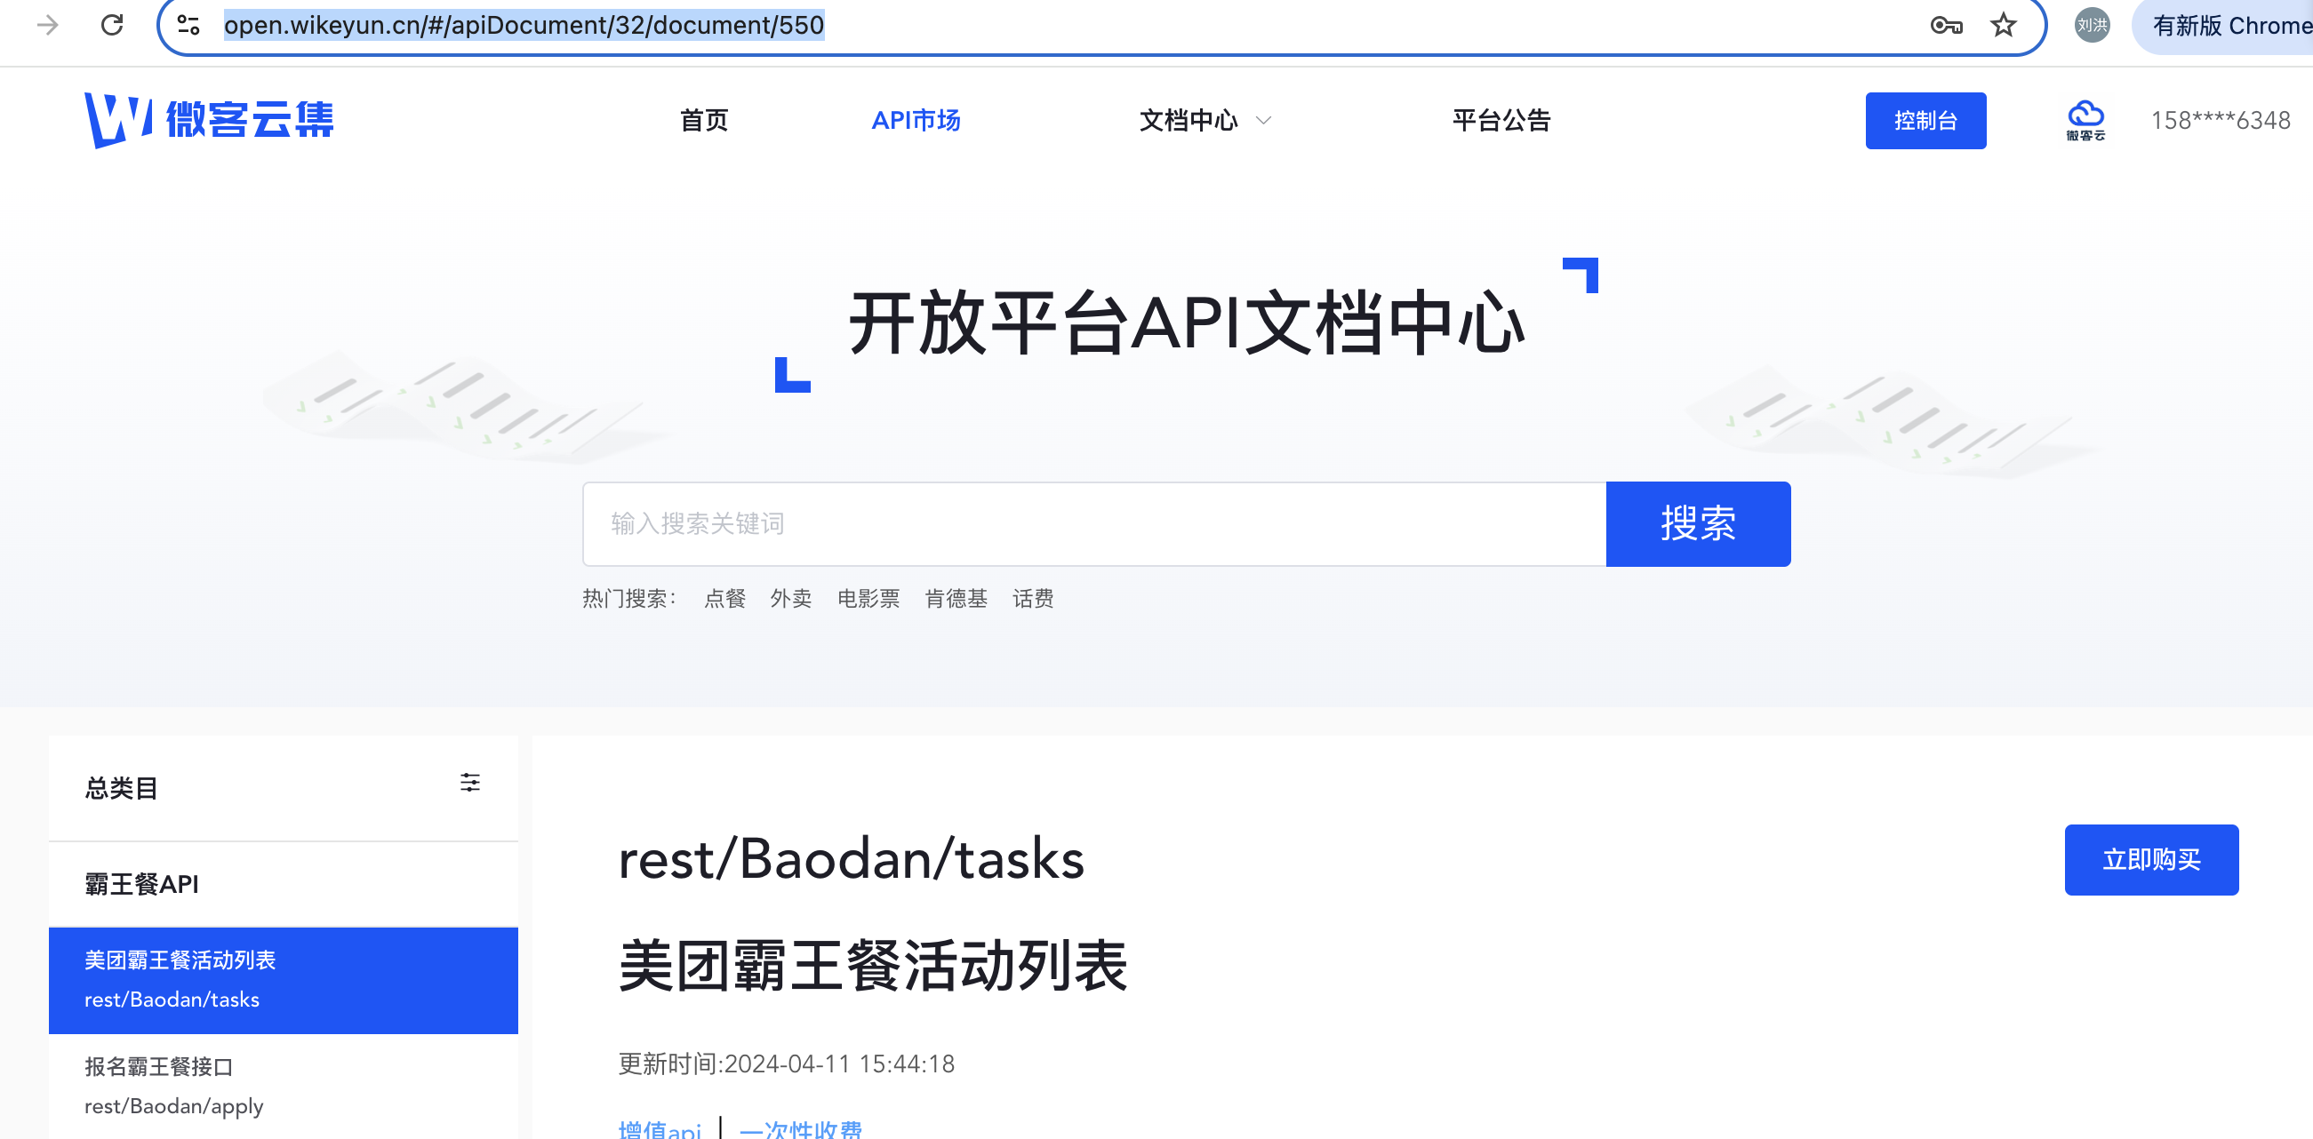
Task: Expand the 文档中心 dropdown chevron
Action: point(1263,120)
